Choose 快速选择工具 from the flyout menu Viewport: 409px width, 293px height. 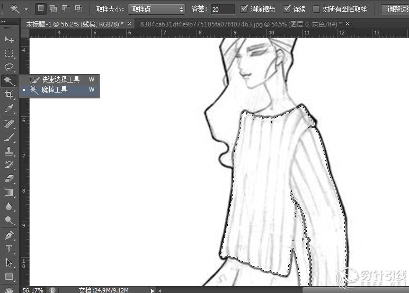click(60, 79)
